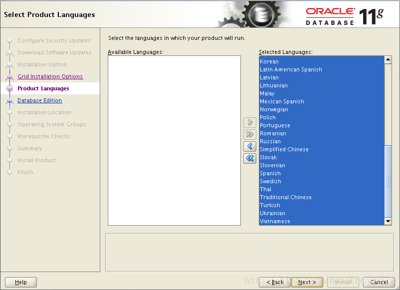The image size is (400, 290).
Task: Select Traditional Chinese language entry
Action: tap(322, 197)
